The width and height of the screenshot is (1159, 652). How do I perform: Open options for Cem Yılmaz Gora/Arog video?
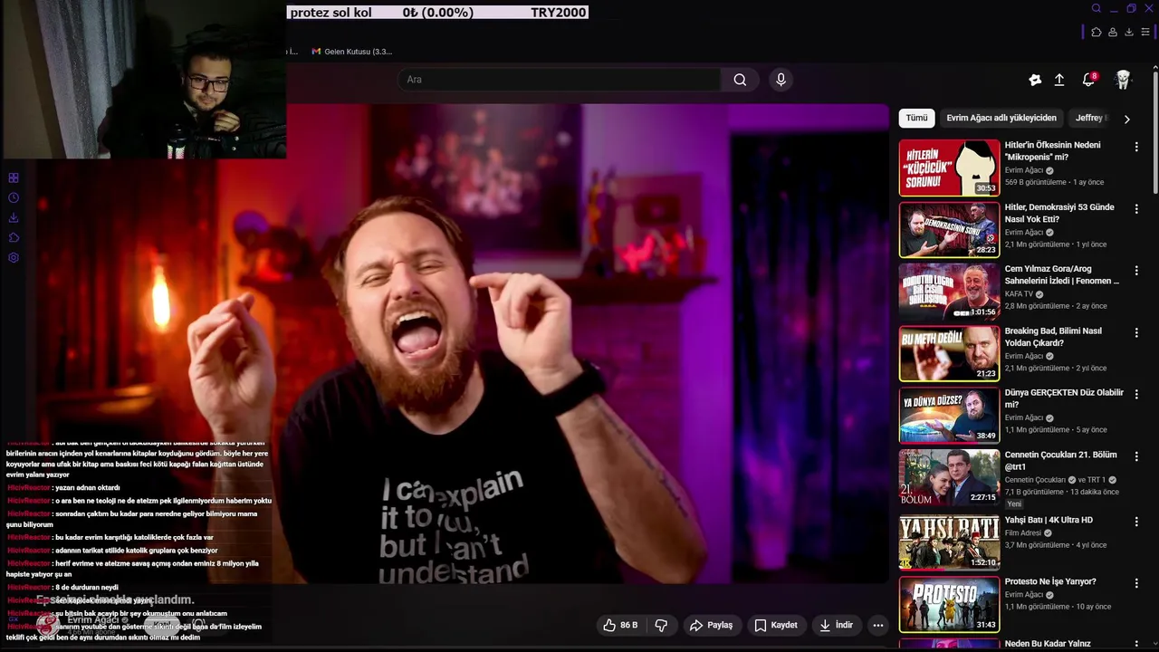1136,271
